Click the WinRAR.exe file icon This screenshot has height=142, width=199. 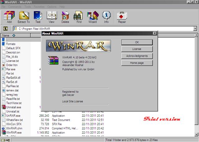click(x=4, y=132)
